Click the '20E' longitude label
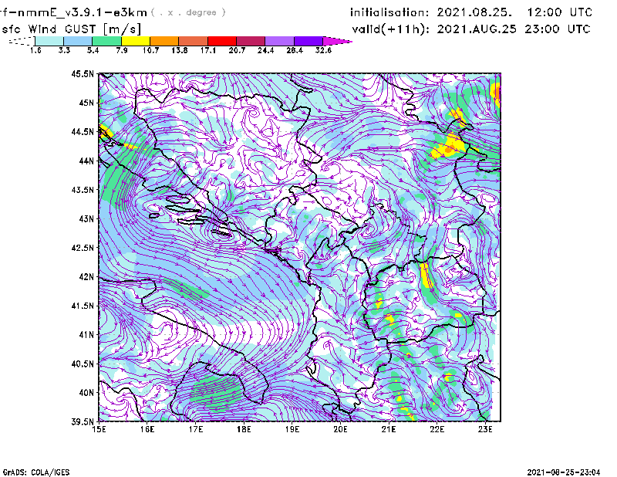617x477 pixels. click(340, 429)
